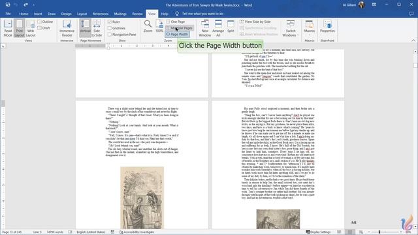Open the Macros dropdown

click(x=309, y=28)
